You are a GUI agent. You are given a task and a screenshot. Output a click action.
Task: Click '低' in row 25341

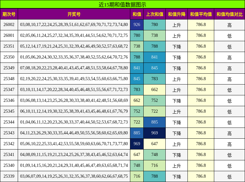coord(229,155)
